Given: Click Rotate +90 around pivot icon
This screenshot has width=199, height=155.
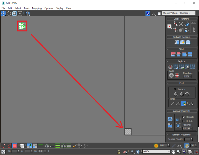Looking at the screenshot, I should coord(187,24).
